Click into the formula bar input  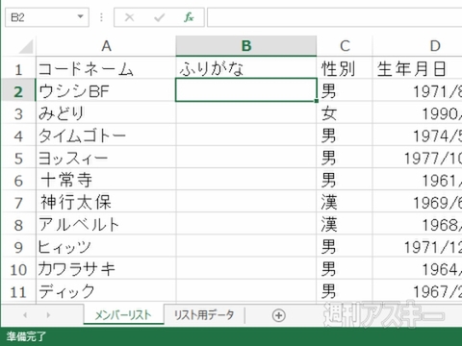335,17
